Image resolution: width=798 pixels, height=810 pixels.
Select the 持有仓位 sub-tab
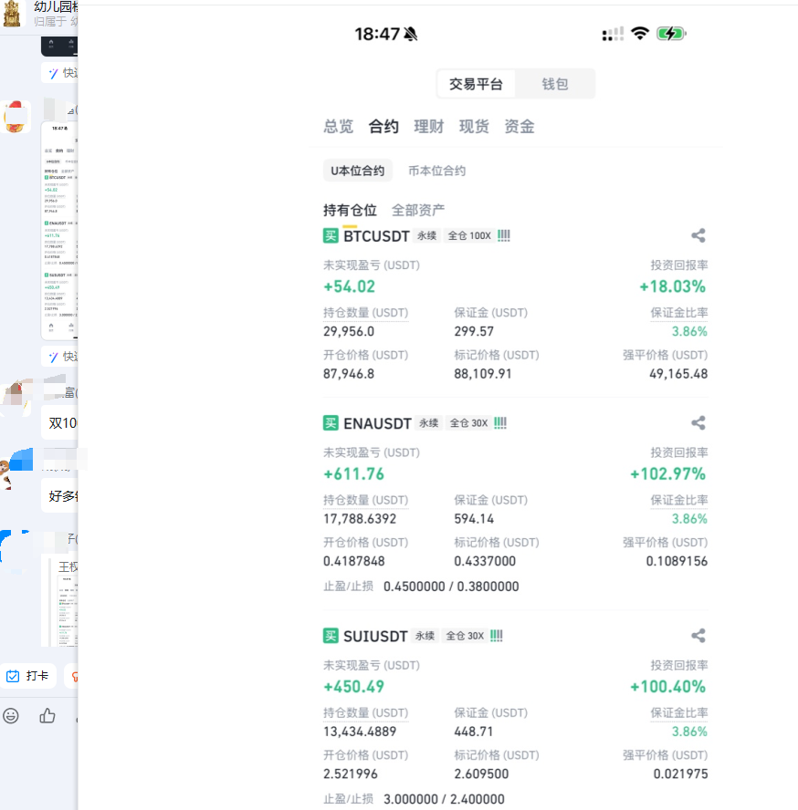(350, 210)
